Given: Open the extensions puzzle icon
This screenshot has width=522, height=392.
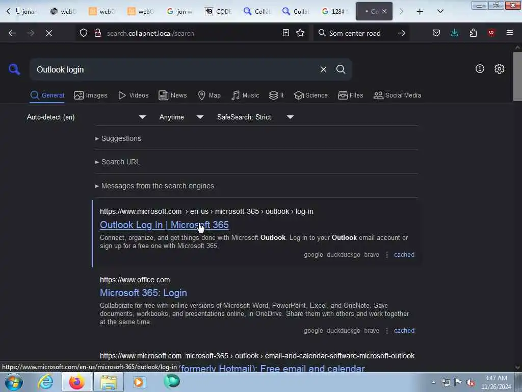Looking at the screenshot, I should coord(473,33).
